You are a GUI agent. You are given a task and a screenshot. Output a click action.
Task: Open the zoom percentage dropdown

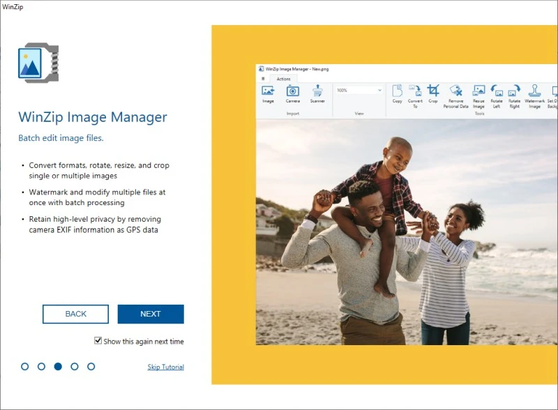pyautogui.click(x=380, y=89)
